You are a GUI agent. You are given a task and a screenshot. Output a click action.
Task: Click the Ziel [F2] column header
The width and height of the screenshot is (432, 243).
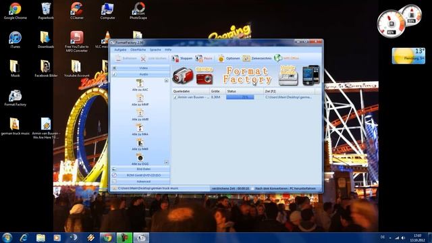point(289,91)
